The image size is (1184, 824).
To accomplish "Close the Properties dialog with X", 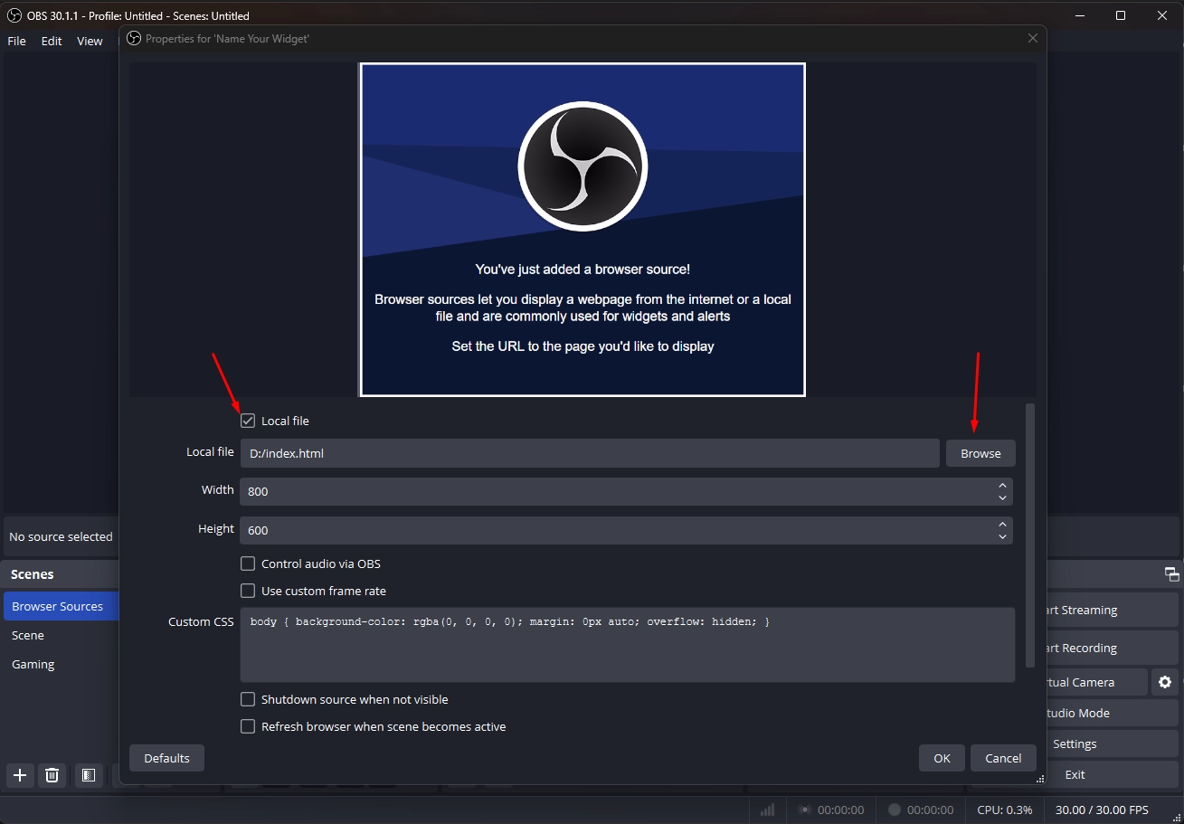I will pos(1033,38).
